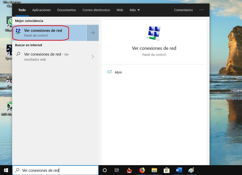This screenshot has height=175, width=242.
Task: Expand options arrow for Ver conexiones de red
Action: click(93, 33)
